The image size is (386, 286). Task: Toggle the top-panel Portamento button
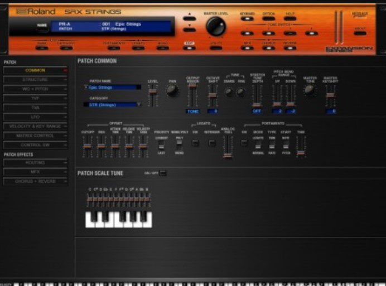pyautogui.click(x=114, y=48)
